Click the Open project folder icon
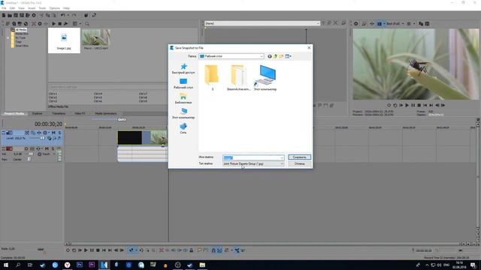 click(x=10, y=15)
